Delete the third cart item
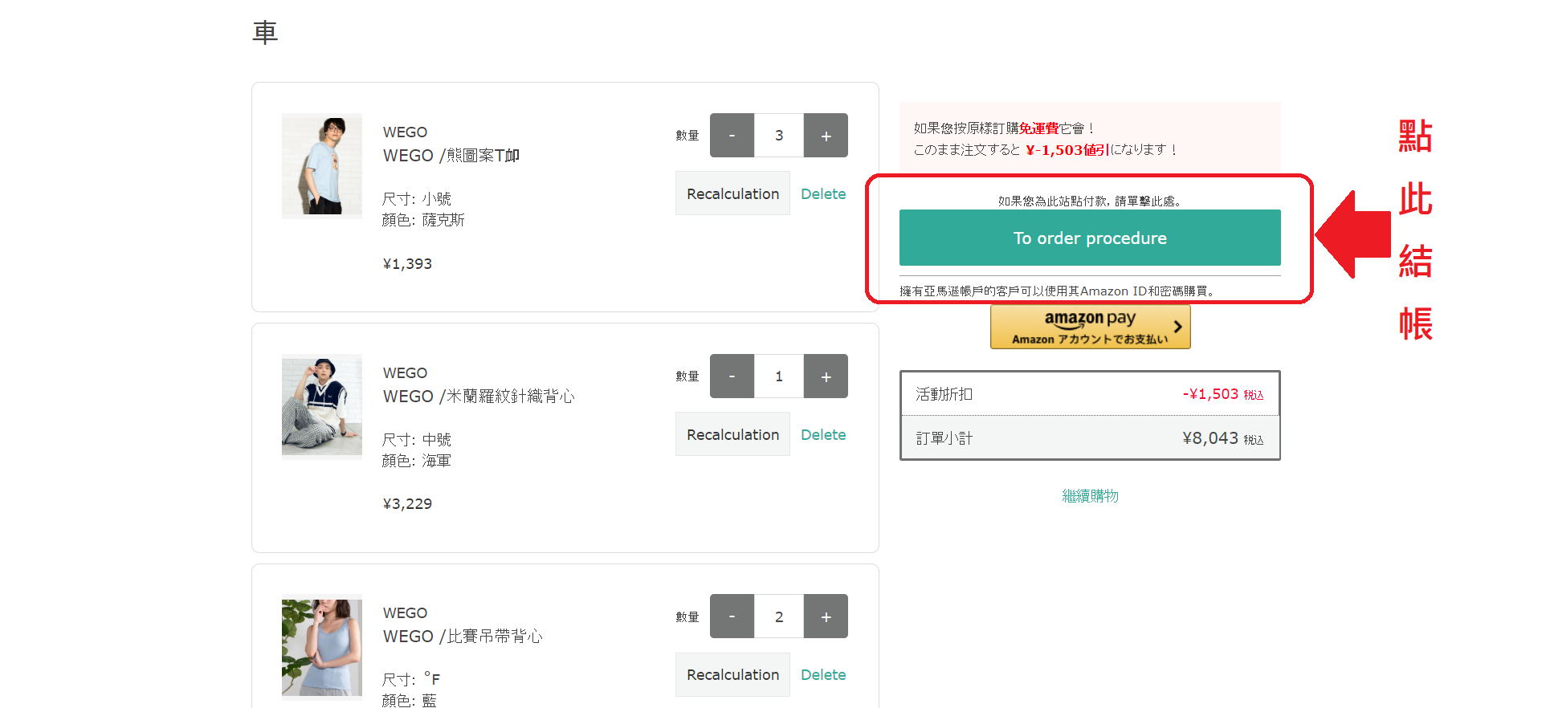This screenshot has height=708, width=1542. [x=823, y=674]
